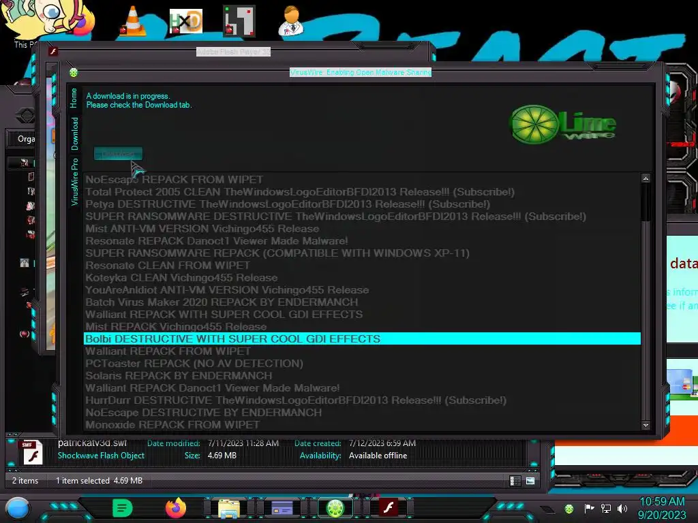Click the list scrollbar down arrow

646,426
